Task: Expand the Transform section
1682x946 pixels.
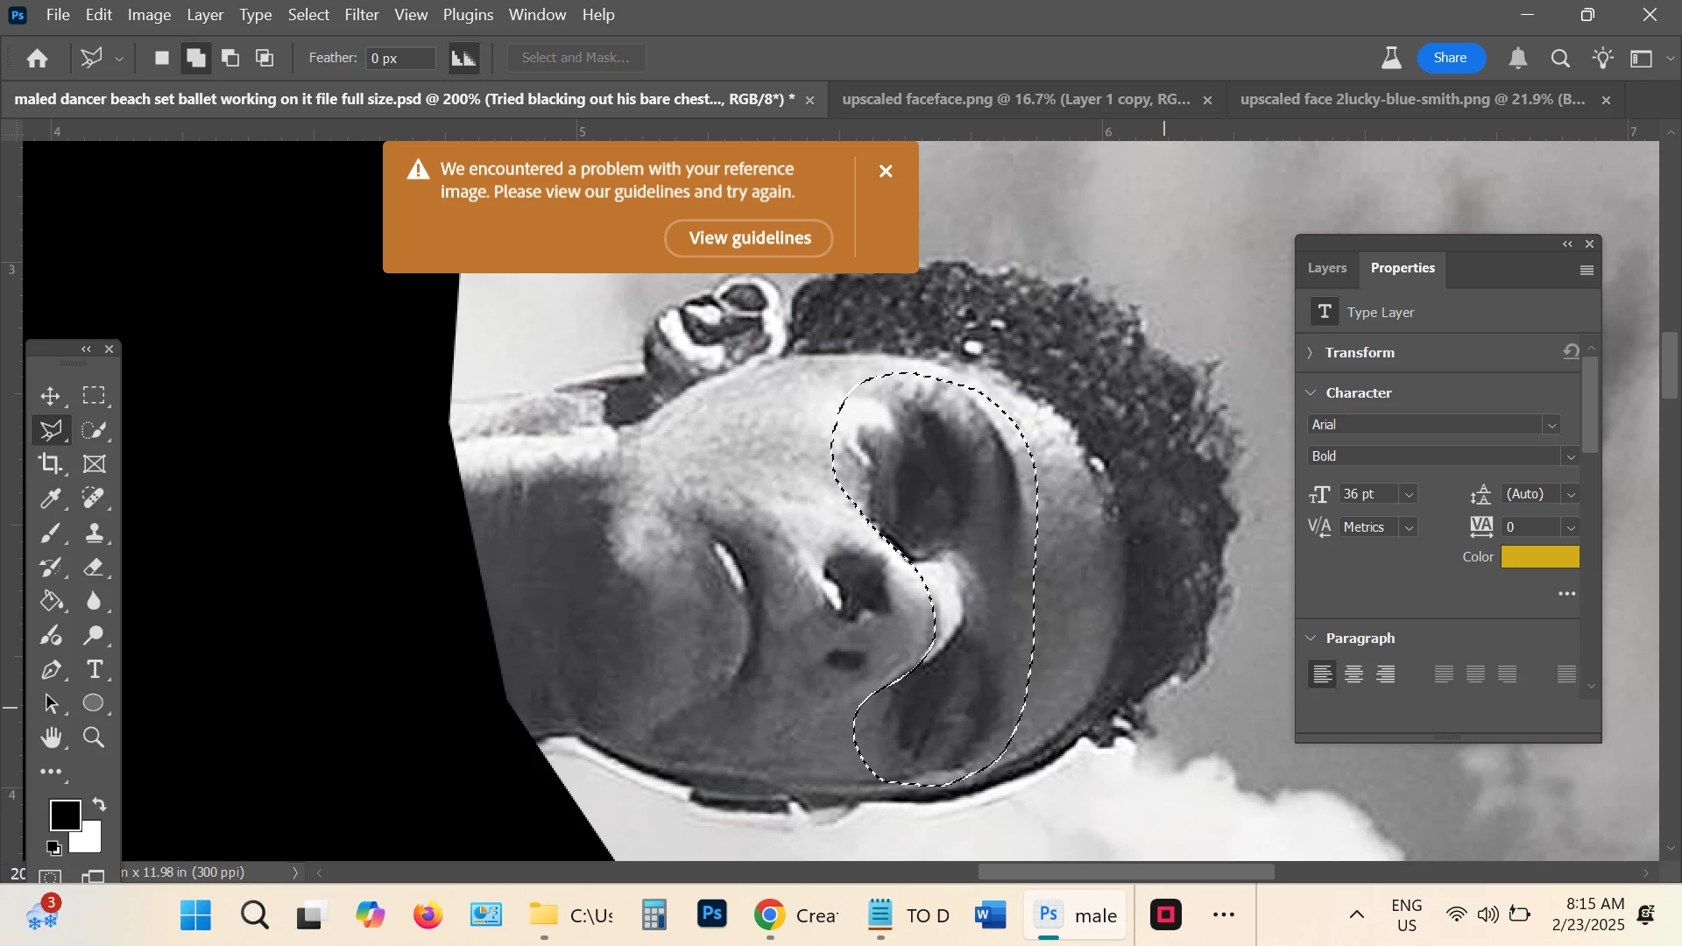Action: 1311,353
